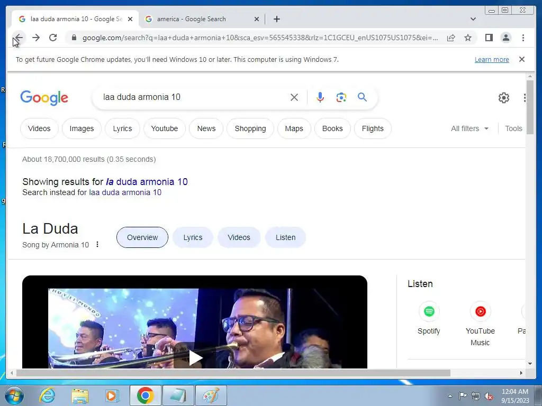
Task: Open the Action Center flag icon in the tray
Action: (x=463, y=395)
